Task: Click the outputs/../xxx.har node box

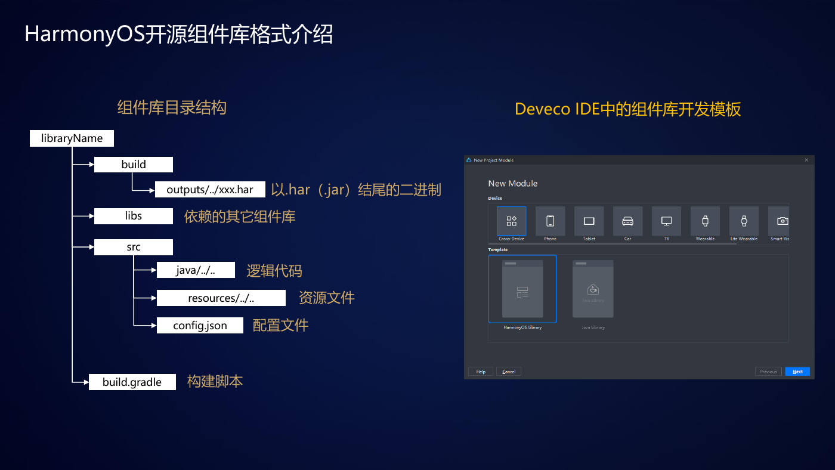Action: [x=210, y=190]
